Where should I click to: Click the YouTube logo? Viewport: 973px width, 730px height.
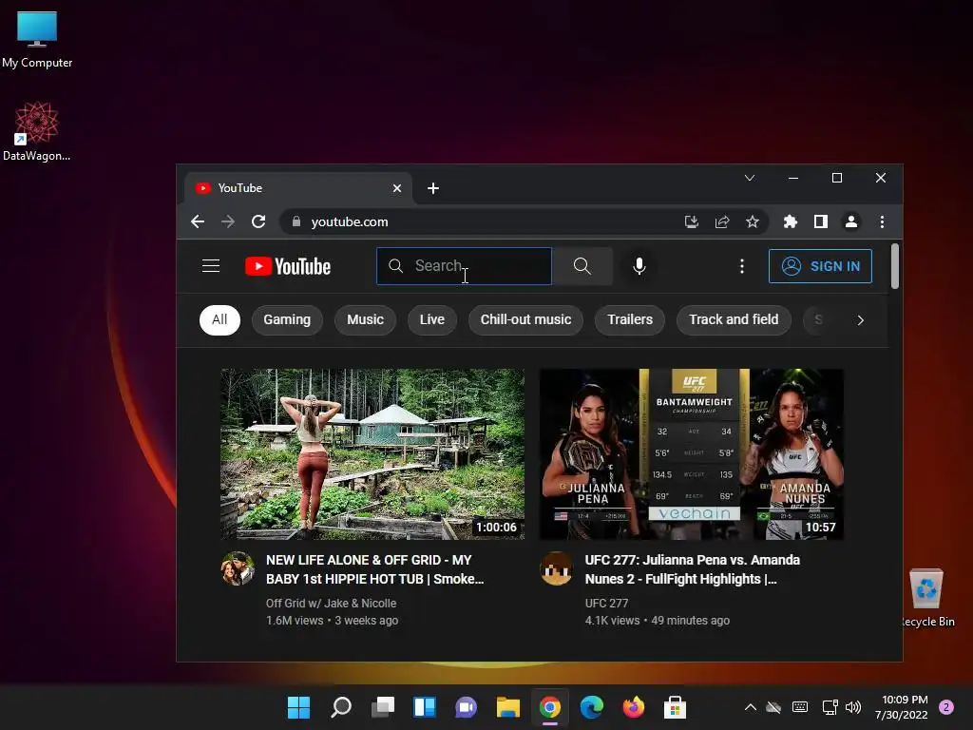(x=288, y=266)
